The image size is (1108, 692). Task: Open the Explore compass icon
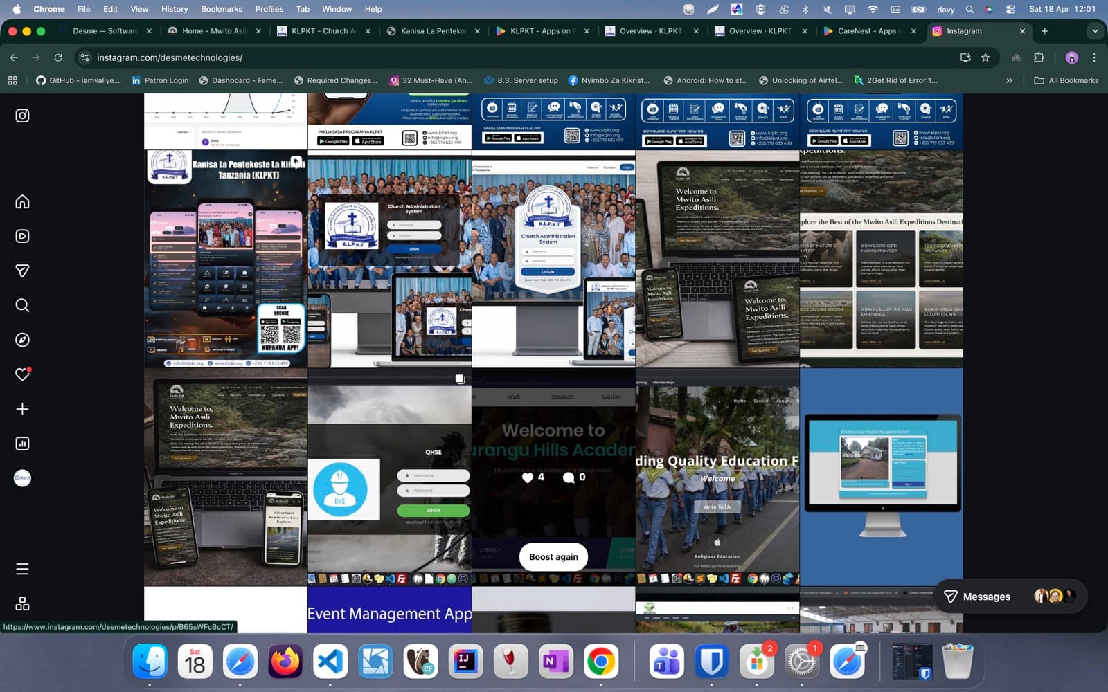22,340
